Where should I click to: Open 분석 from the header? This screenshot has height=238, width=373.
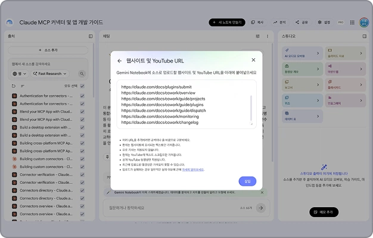pos(280,23)
